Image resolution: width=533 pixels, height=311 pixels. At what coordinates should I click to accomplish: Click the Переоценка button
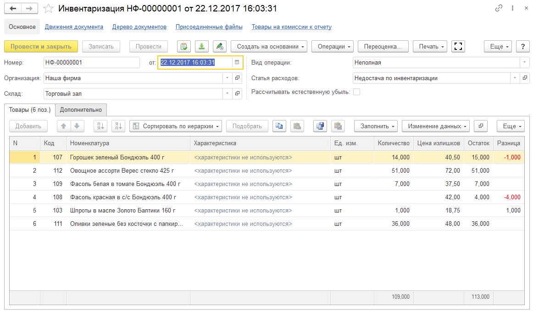[x=383, y=46]
